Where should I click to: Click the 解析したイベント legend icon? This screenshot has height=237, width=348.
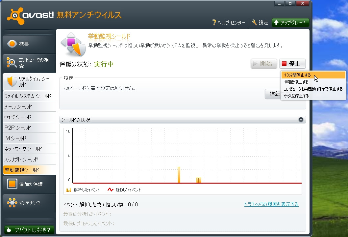point(68,190)
